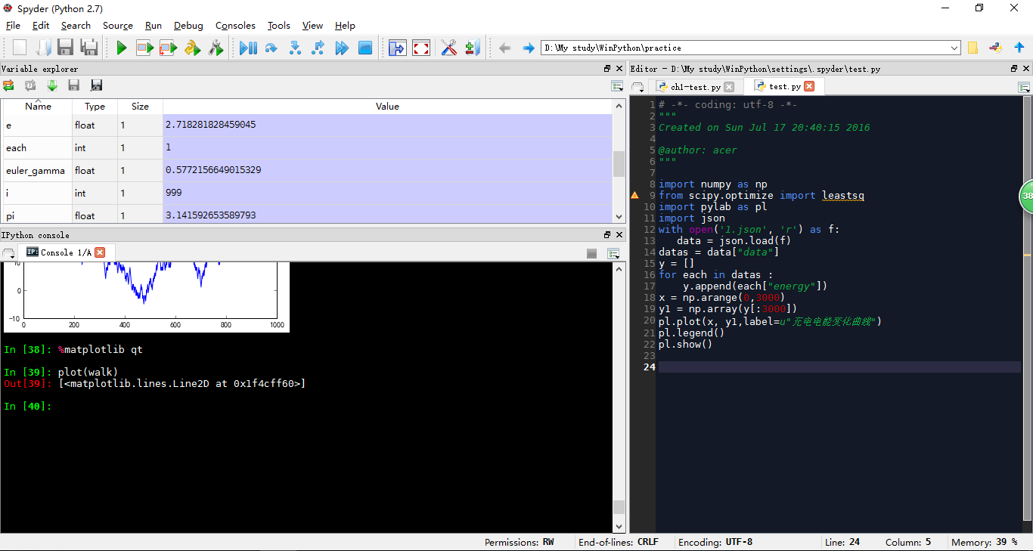Click the Run current cell icon
Image resolution: width=1033 pixels, height=551 pixels.
click(145, 48)
